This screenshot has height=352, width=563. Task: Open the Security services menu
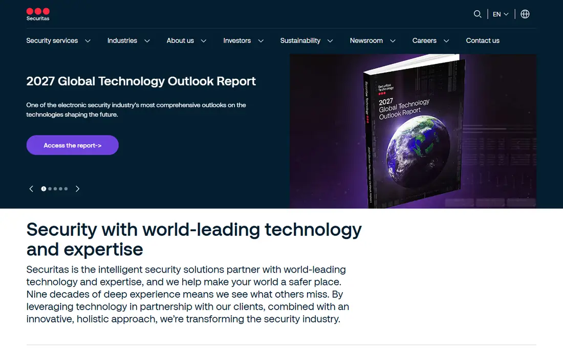[x=52, y=40]
